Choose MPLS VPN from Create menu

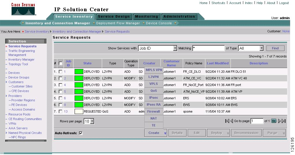point(154,70)
